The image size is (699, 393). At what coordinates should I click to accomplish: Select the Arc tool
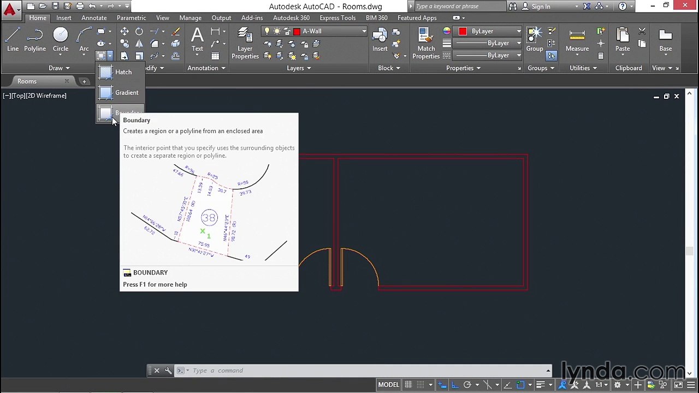(84, 40)
